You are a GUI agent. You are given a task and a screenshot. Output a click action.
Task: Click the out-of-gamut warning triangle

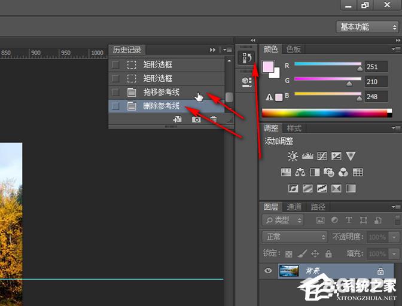pyautogui.click(x=269, y=97)
